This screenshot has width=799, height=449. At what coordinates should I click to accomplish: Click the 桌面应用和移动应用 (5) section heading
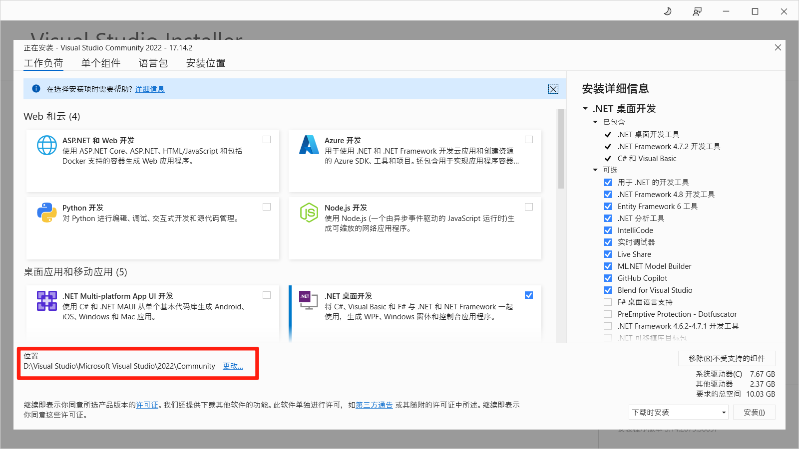point(75,272)
